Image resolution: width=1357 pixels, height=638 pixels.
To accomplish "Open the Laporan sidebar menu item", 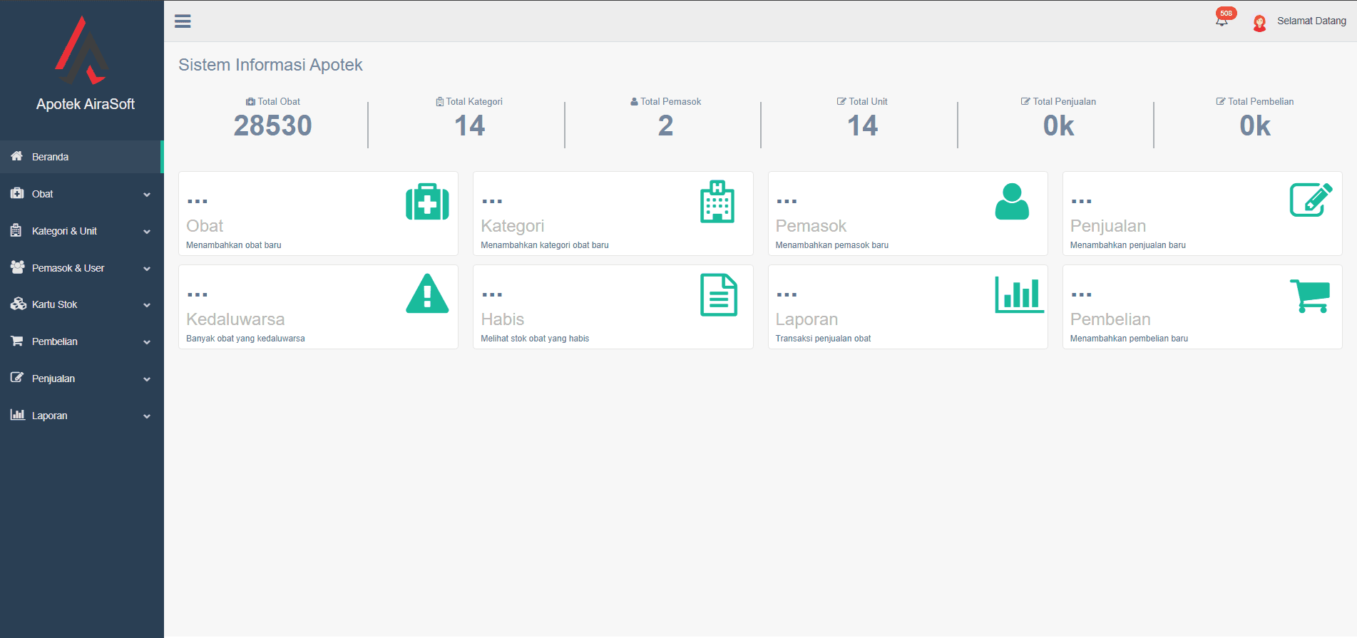I will click(x=49, y=416).
